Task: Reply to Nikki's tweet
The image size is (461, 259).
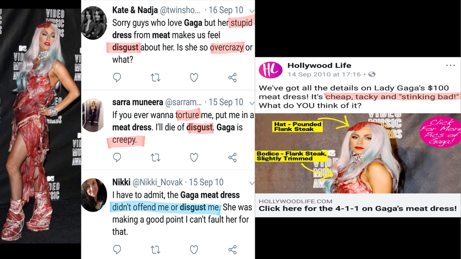Action: (x=117, y=250)
